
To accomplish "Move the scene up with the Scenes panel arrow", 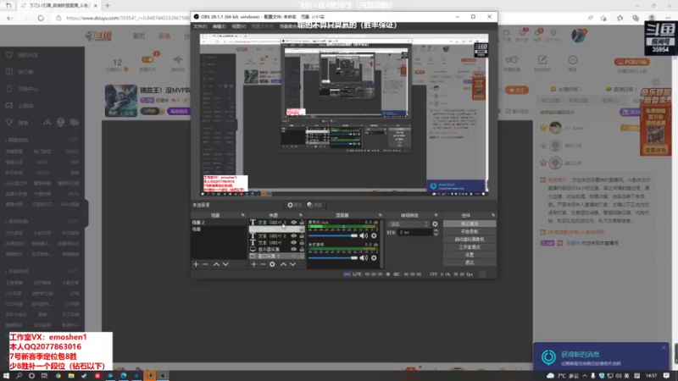I will (x=216, y=264).
